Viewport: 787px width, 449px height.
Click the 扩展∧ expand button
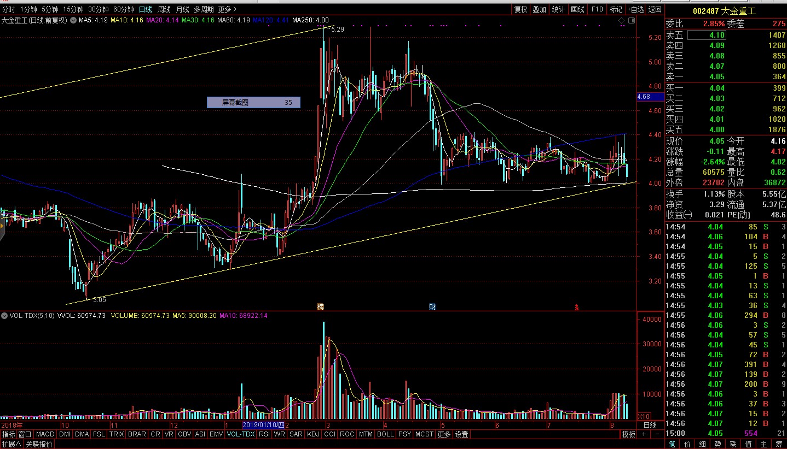pos(11,444)
